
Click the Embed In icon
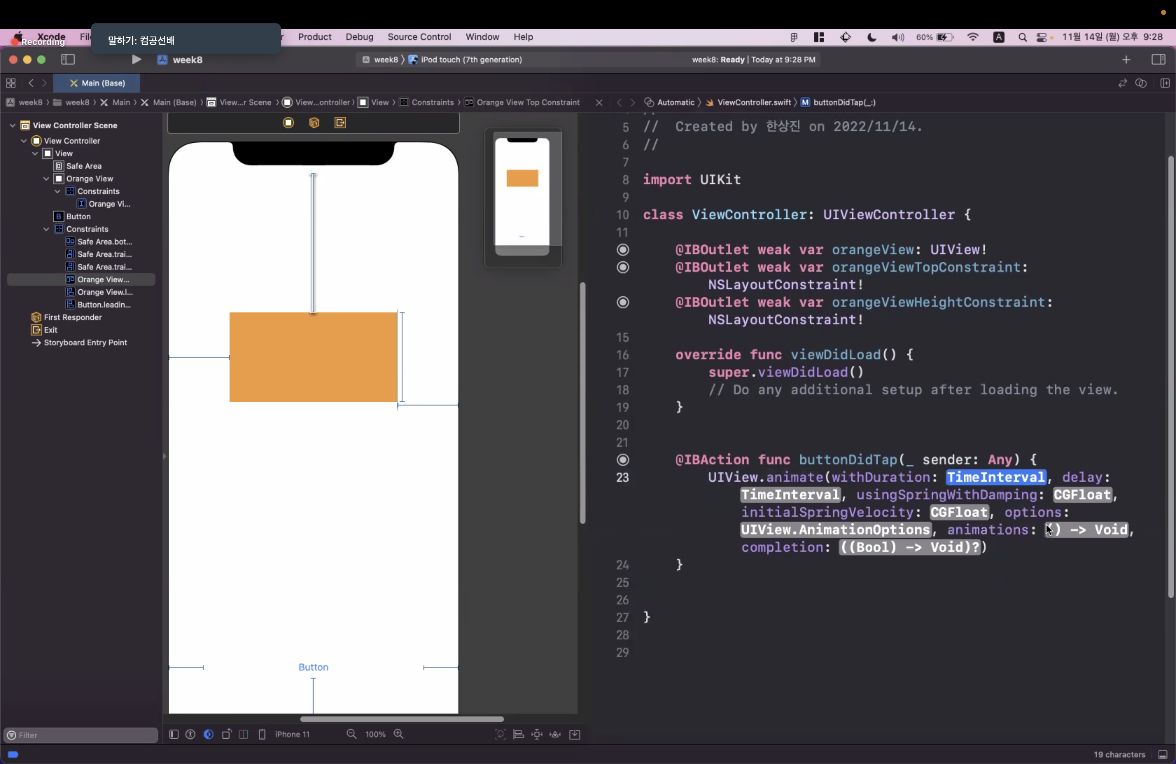pyautogui.click(x=575, y=734)
